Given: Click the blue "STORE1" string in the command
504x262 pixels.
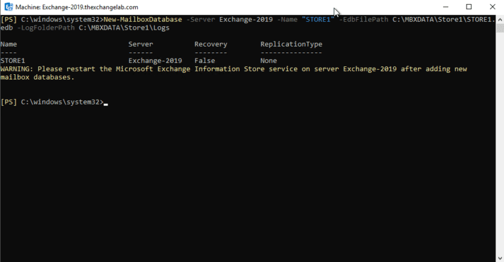Looking at the screenshot, I should [318, 20].
